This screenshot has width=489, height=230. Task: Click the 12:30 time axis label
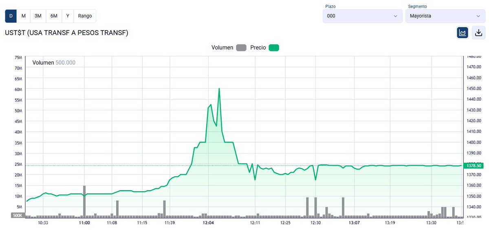point(316,223)
